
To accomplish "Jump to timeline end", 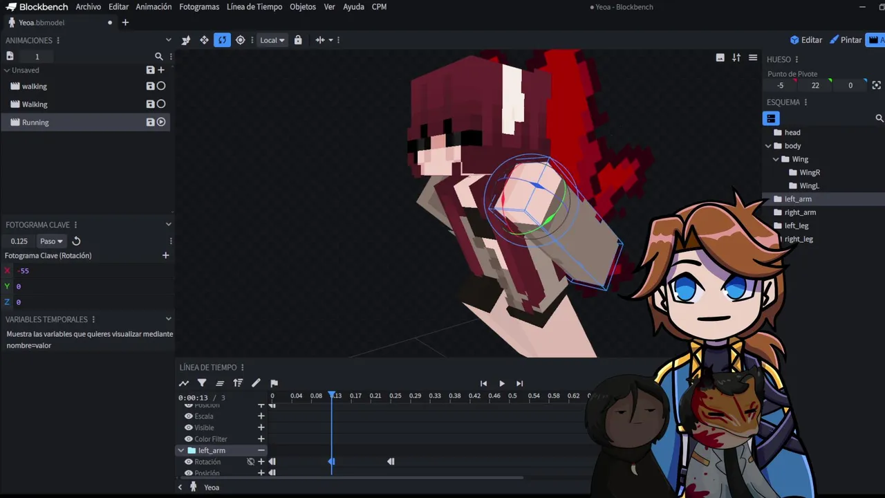I will (x=519, y=383).
